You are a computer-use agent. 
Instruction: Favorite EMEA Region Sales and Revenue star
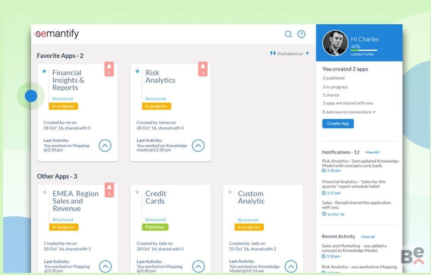pos(45,192)
